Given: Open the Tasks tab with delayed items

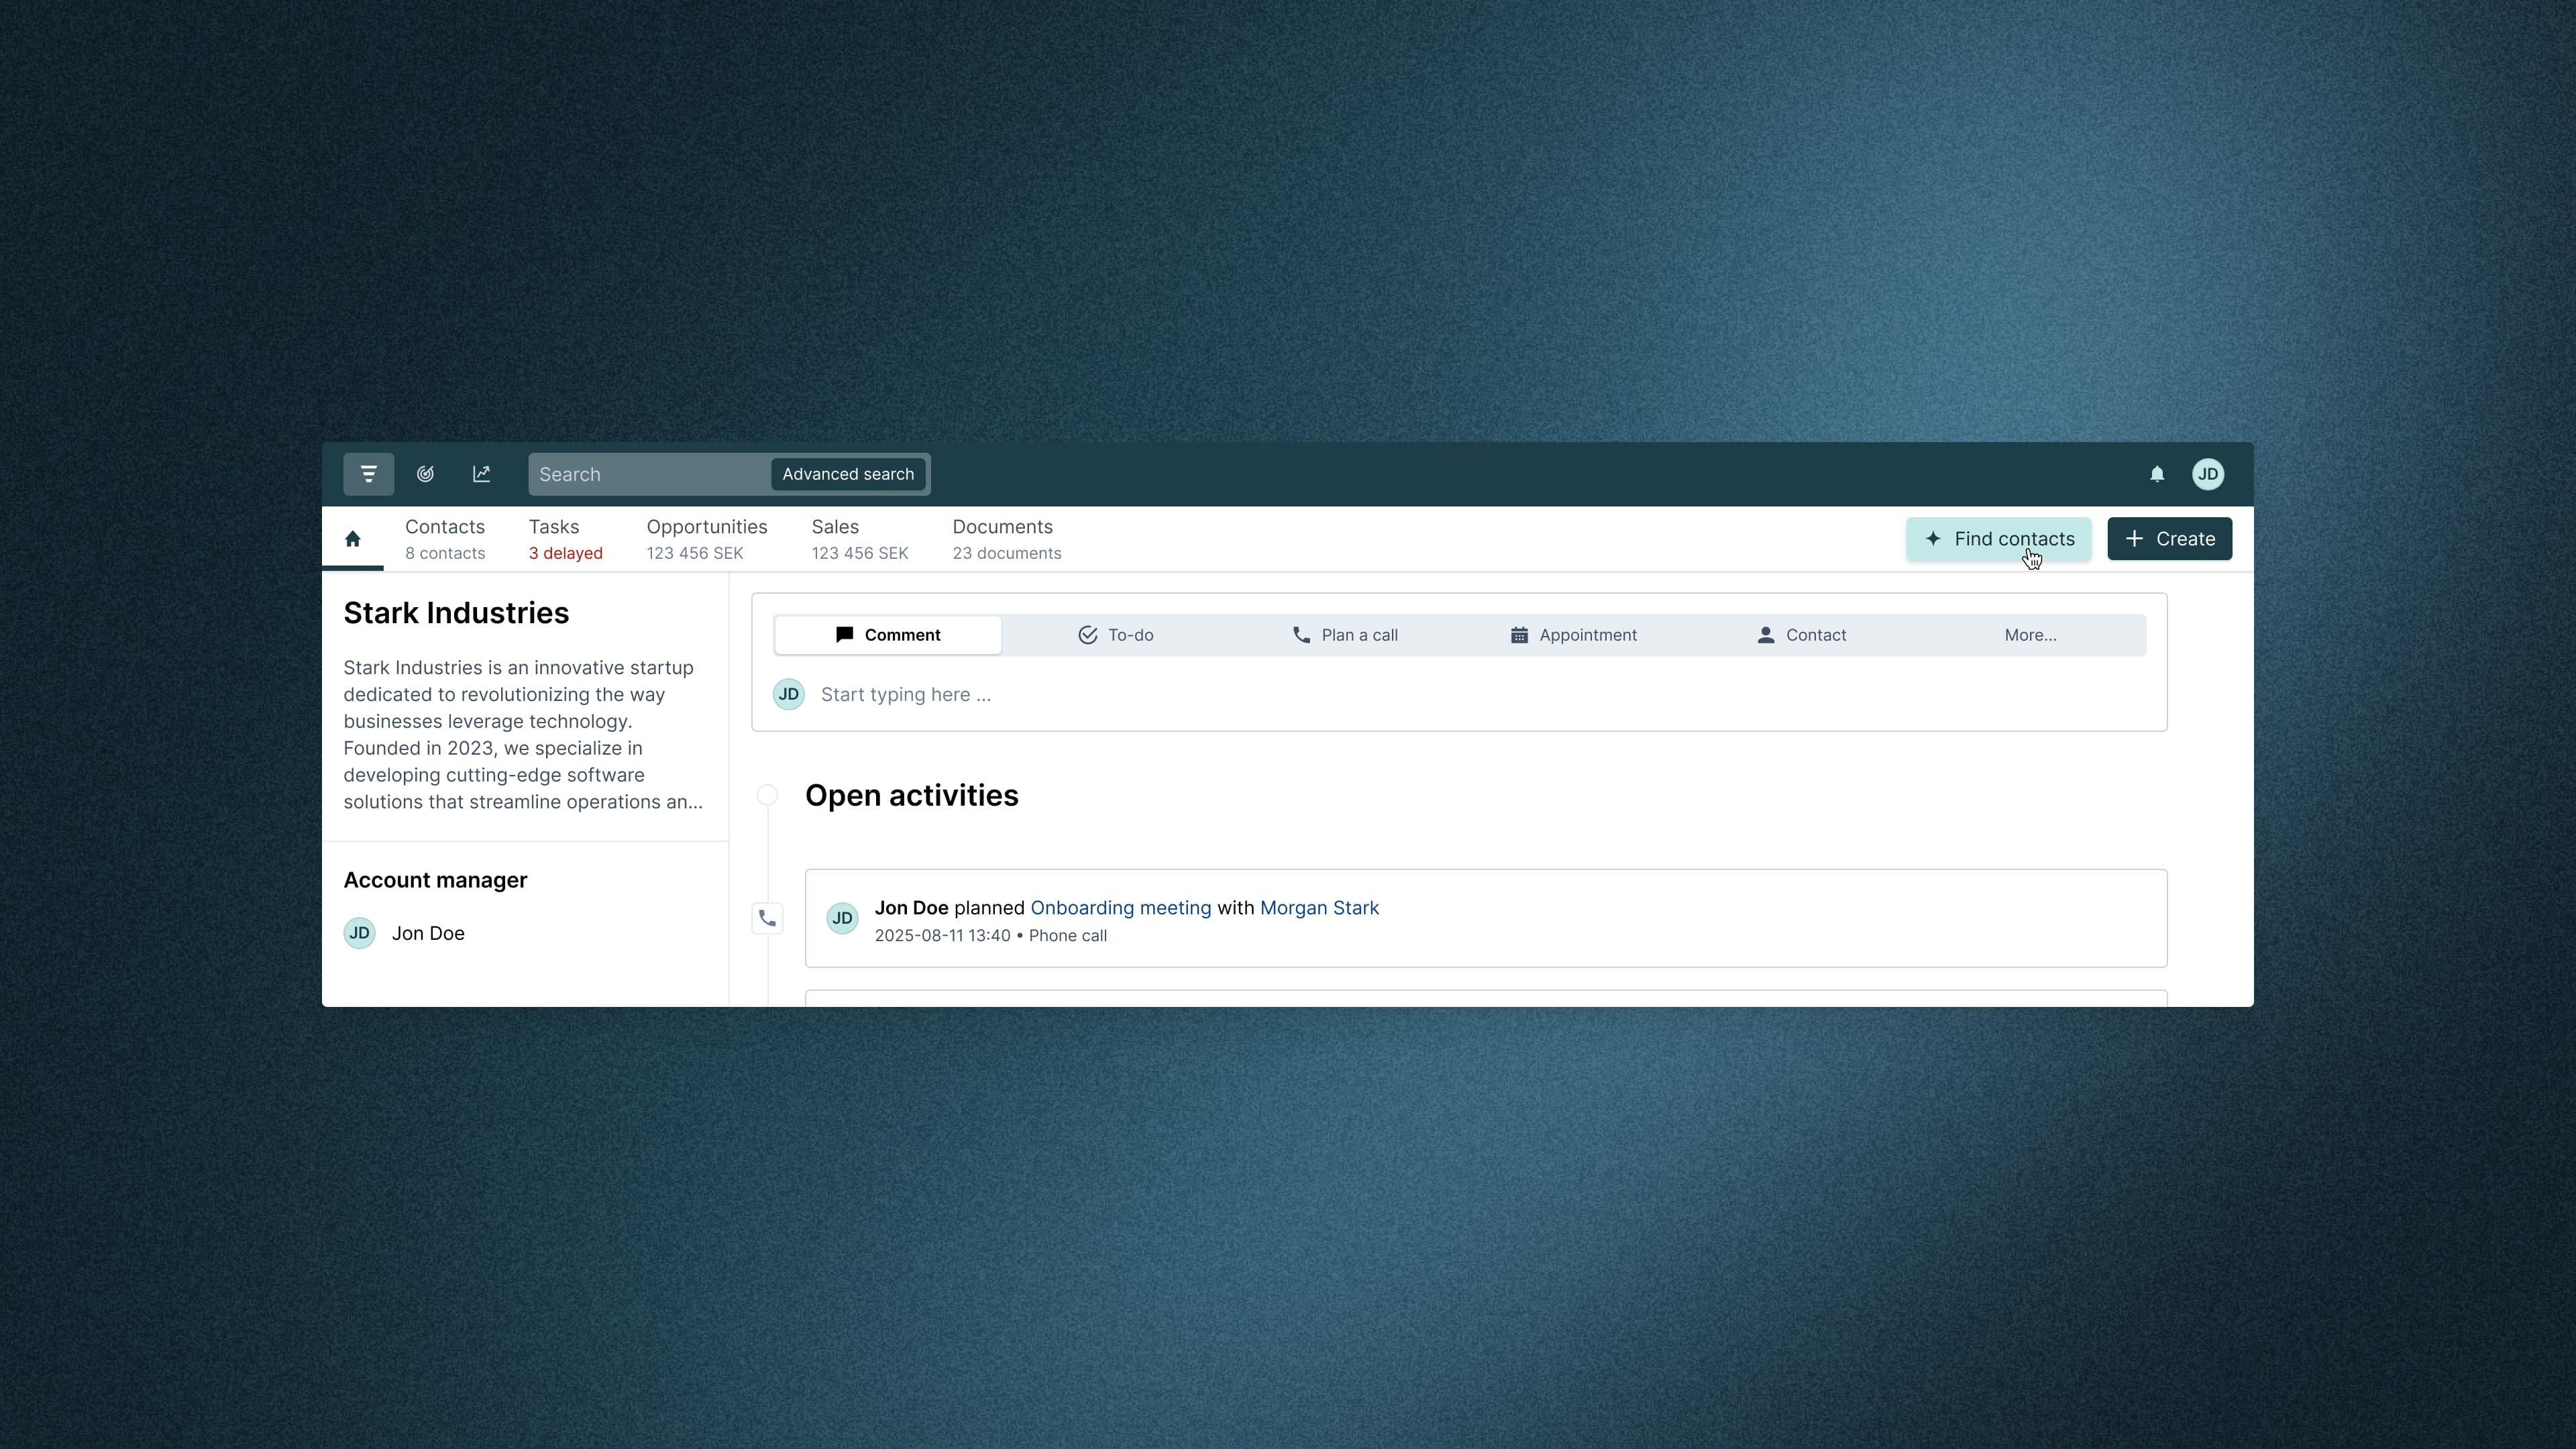Looking at the screenshot, I should tap(565, 539).
